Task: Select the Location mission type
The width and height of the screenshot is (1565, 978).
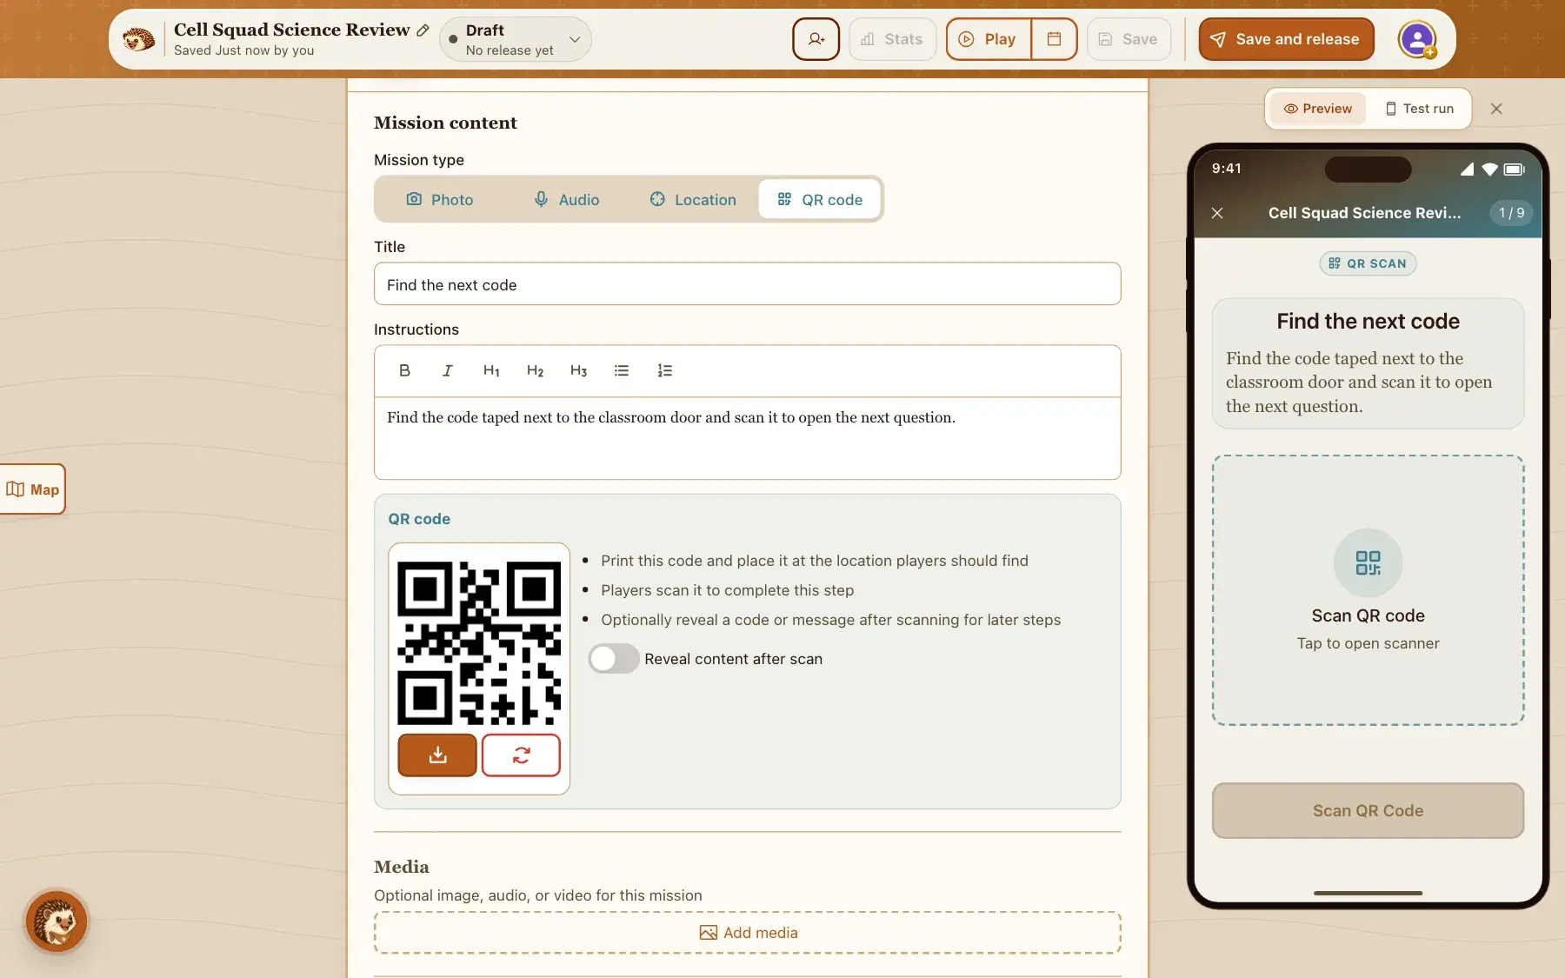Action: click(693, 200)
